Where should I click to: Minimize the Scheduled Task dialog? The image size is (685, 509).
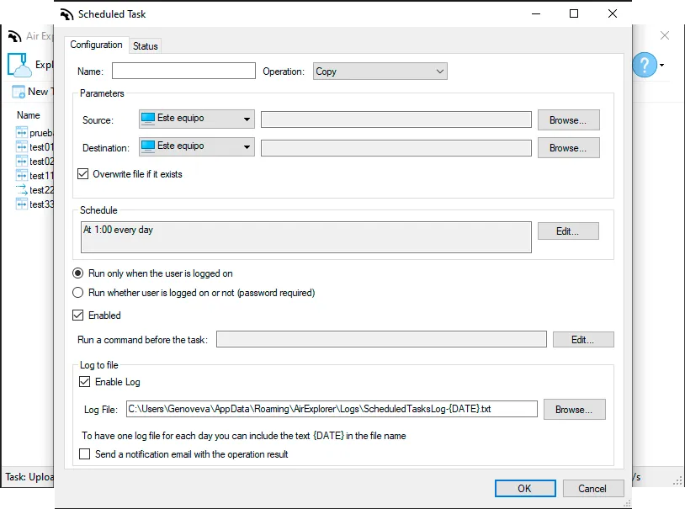click(x=536, y=14)
